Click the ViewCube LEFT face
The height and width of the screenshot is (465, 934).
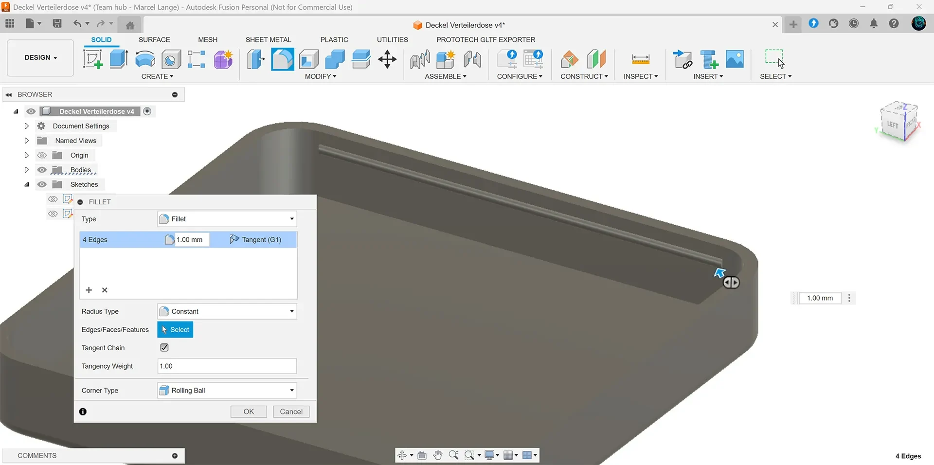892,124
